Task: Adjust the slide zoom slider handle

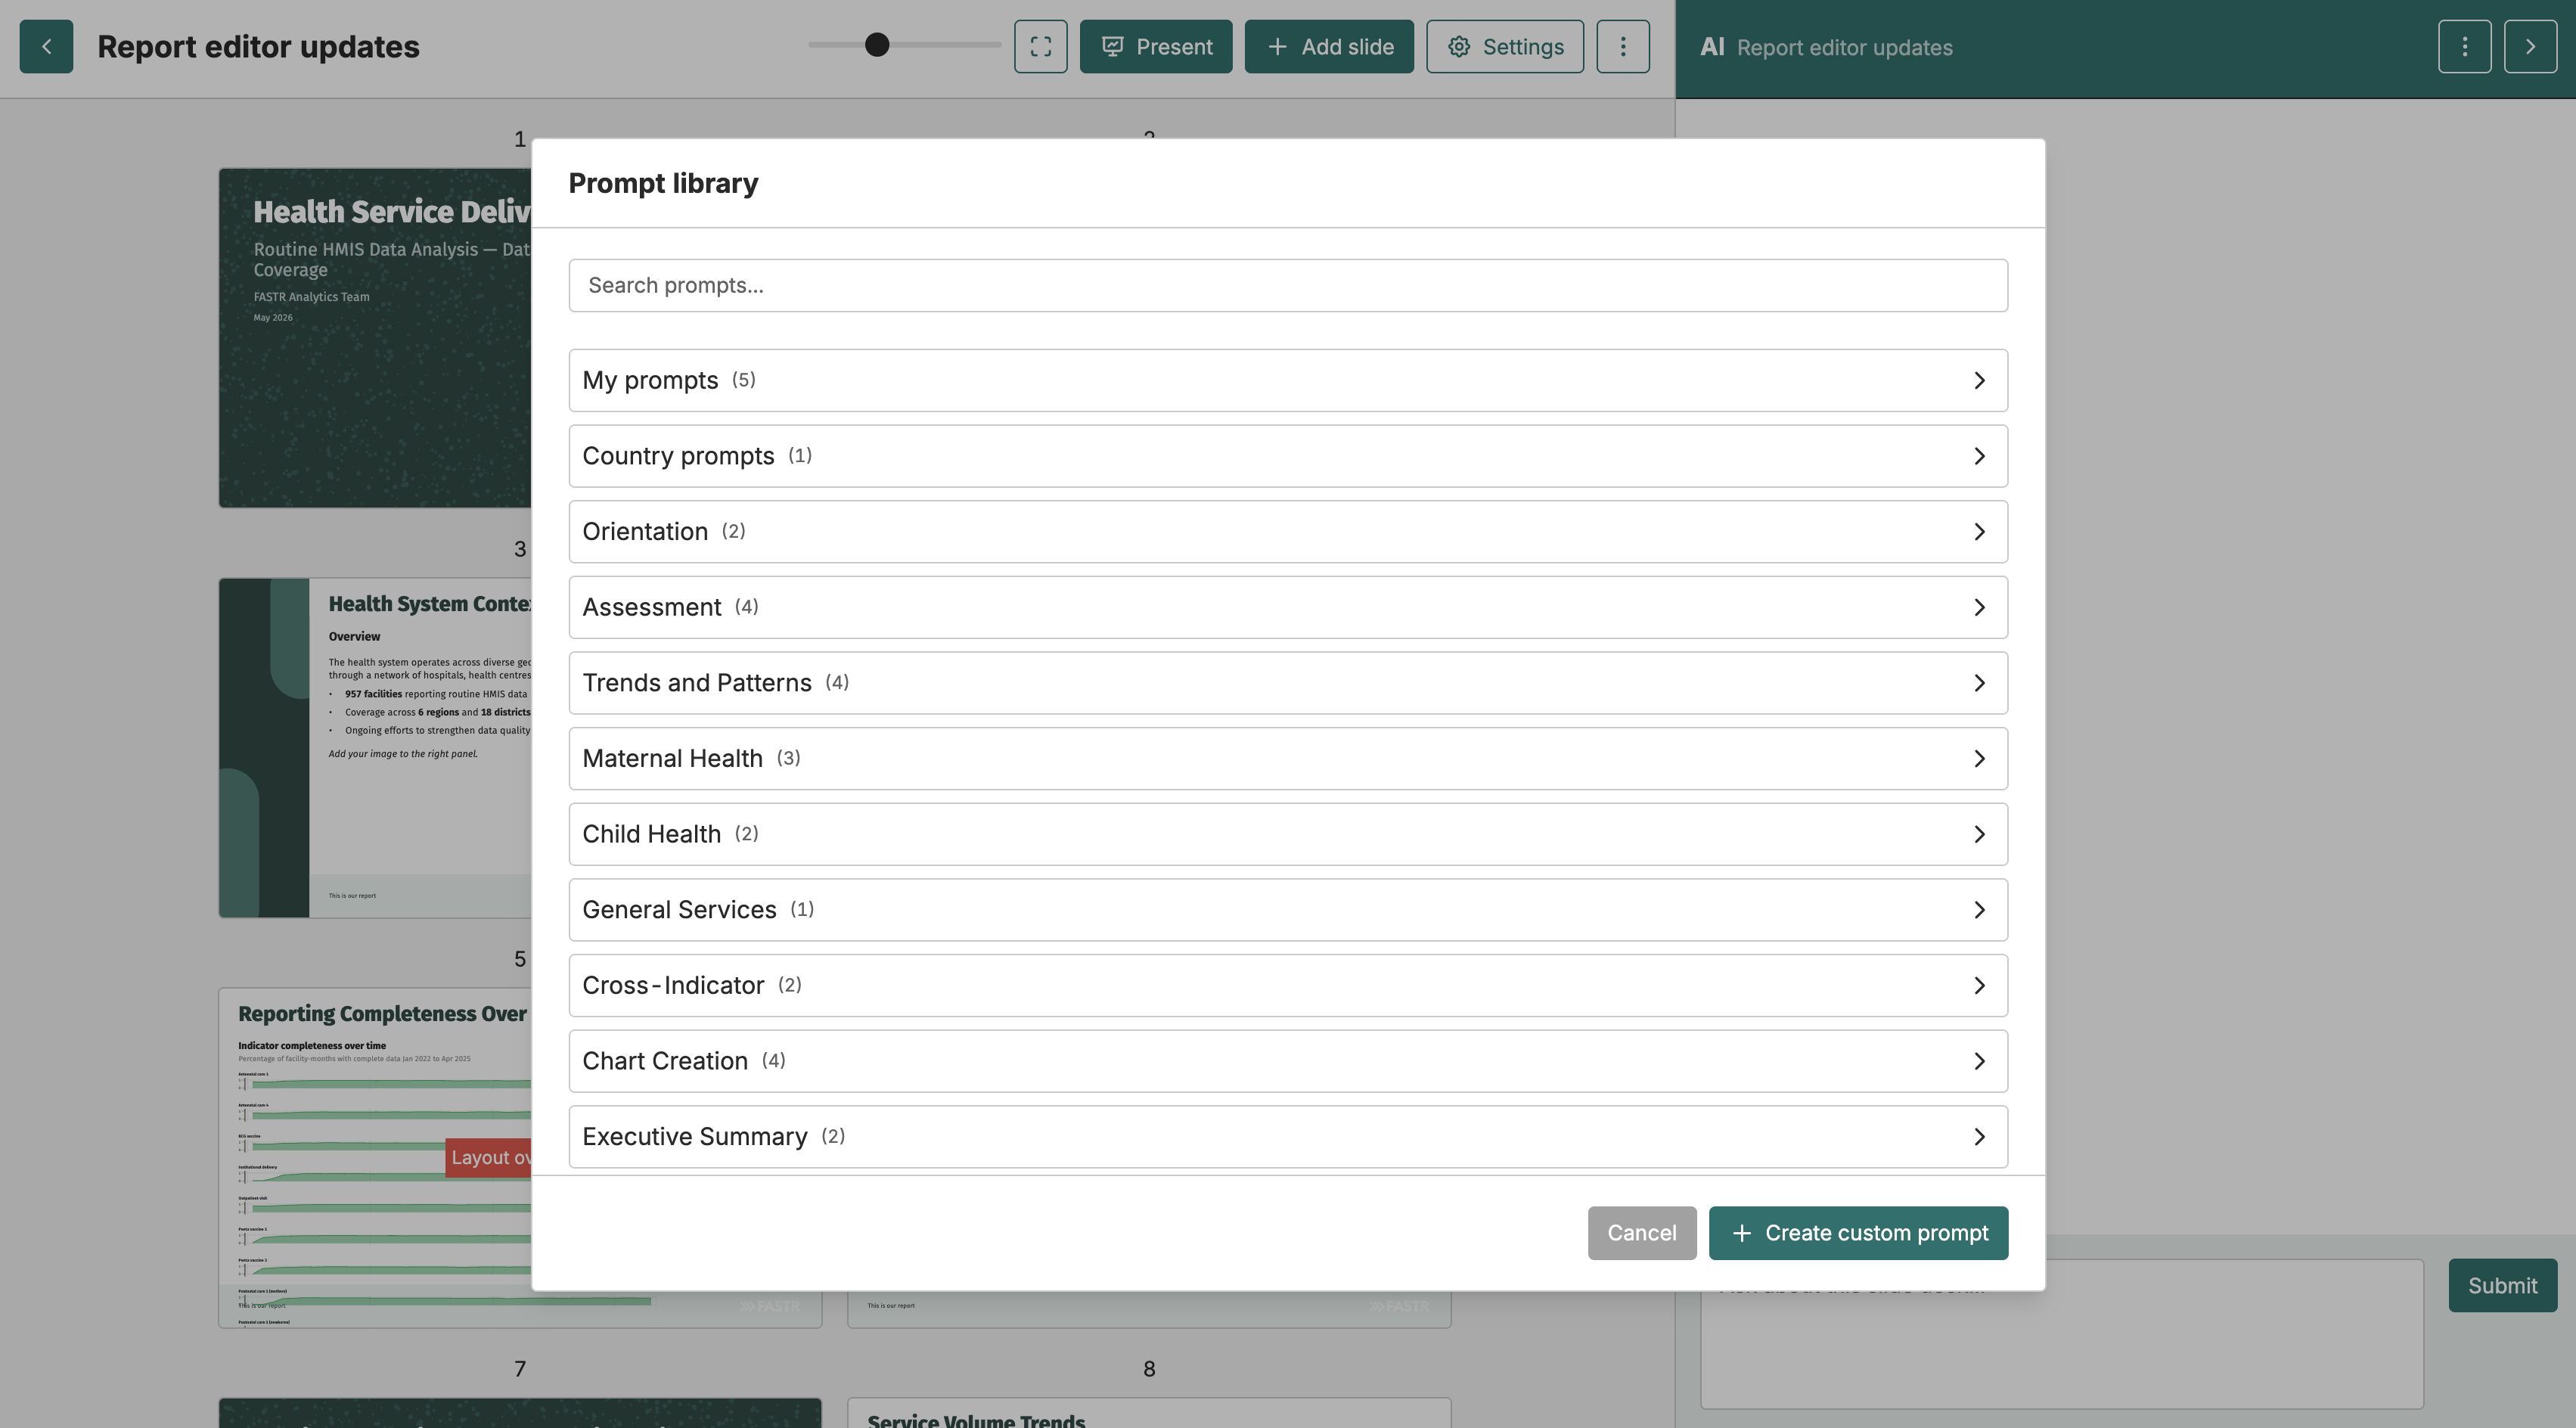Action: pos(877,45)
